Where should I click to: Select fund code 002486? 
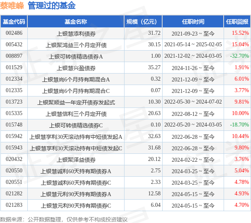point(14,33)
